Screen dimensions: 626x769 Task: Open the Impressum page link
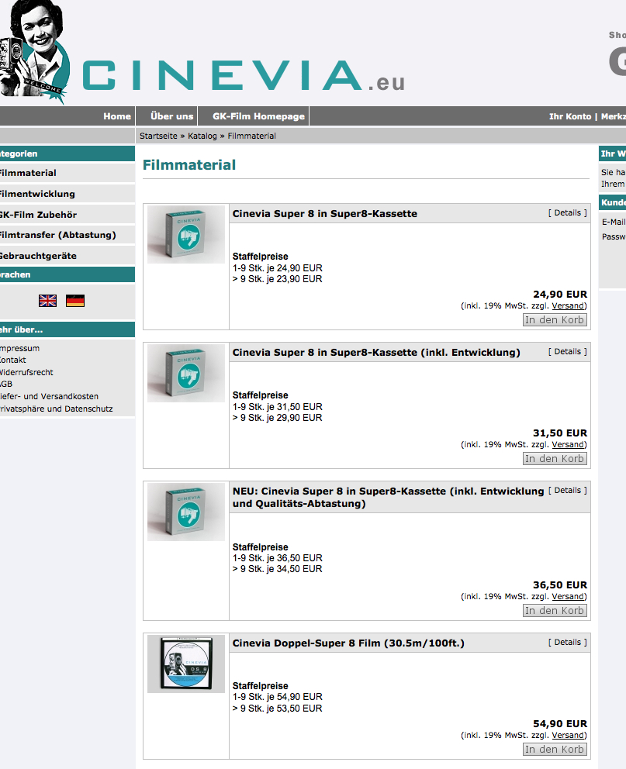(19, 348)
